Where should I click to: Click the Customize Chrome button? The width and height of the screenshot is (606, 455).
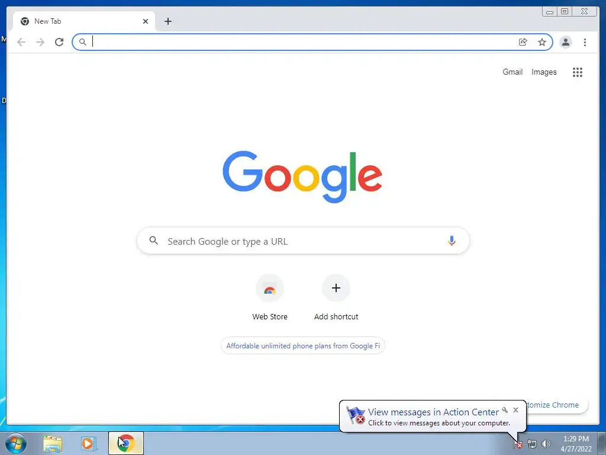coord(556,405)
